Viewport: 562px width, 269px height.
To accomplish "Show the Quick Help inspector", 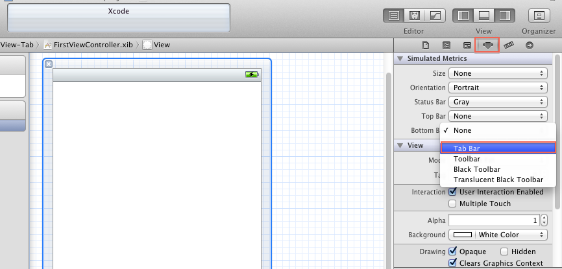I will [x=446, y=45].
